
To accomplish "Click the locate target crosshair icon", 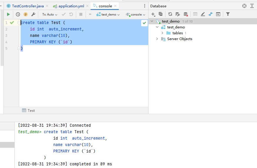I will (x=244, y=6).
